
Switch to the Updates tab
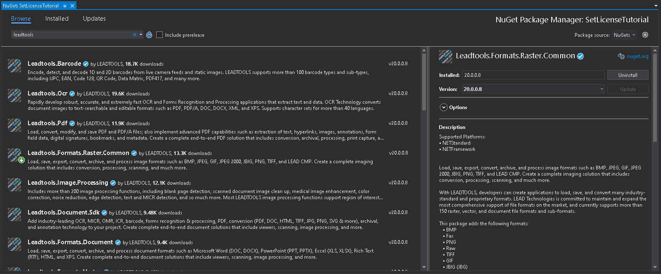[94, 19]
